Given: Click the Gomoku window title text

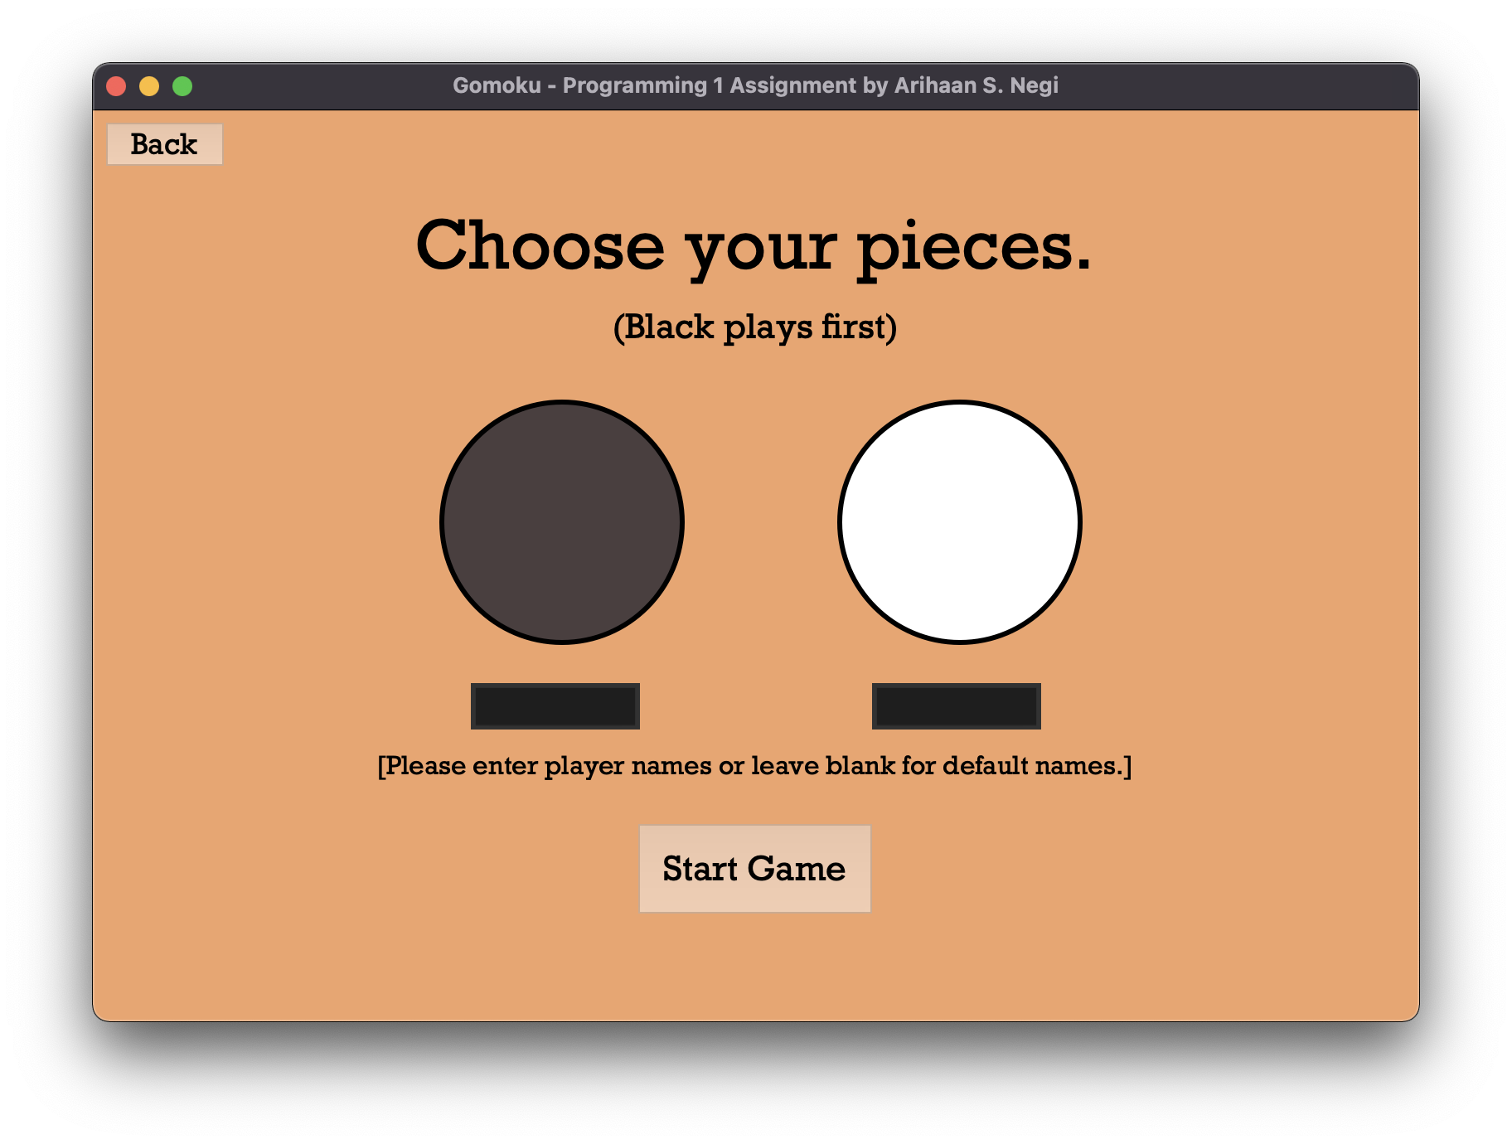Looking at the screenshot, I should coord(755,85).
